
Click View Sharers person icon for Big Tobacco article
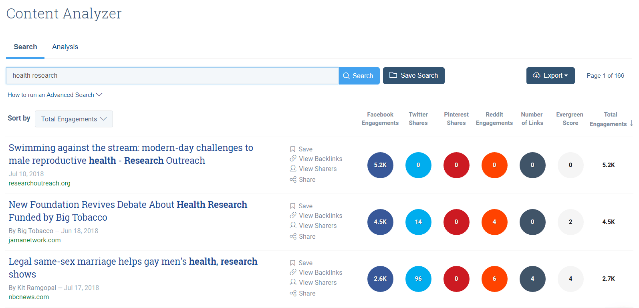click(x=293, y=225)
